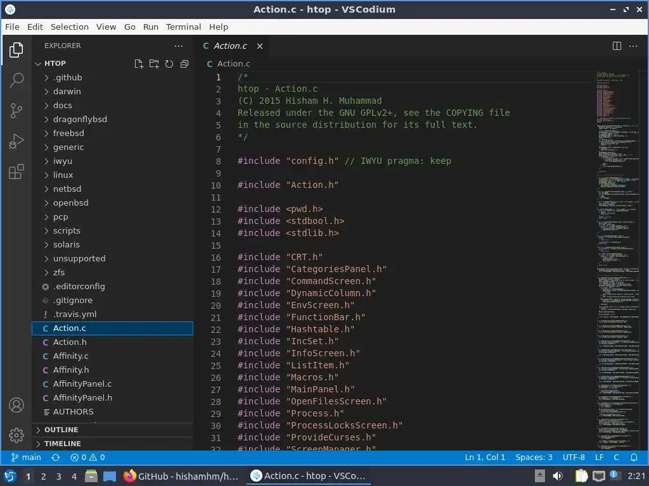Open the Terminal menu
649x486 pixels.
[x=183, y=27]
